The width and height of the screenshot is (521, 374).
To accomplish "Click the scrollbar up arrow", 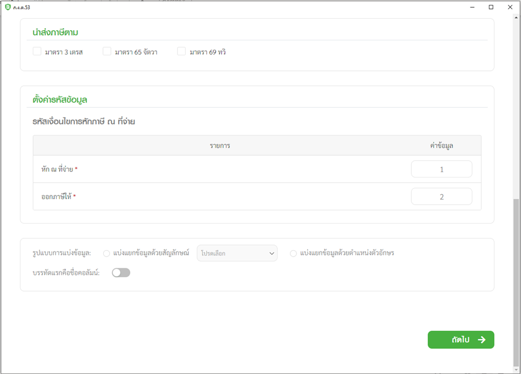I will 517,18.
